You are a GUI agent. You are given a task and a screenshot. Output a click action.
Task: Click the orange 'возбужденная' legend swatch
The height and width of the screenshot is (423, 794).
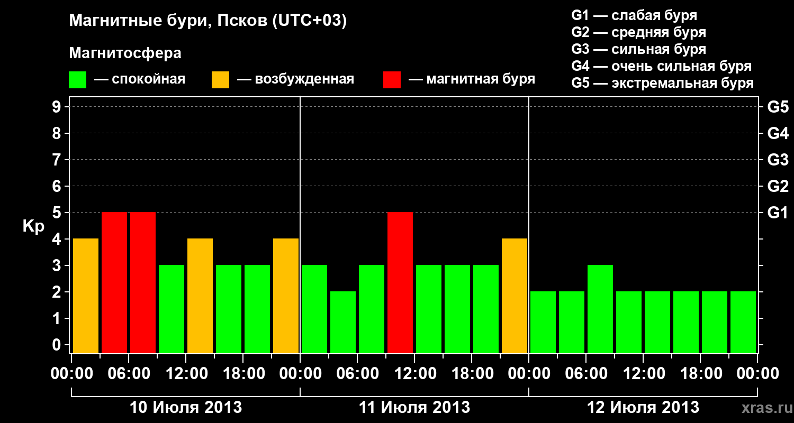click(x=220, y=80)
